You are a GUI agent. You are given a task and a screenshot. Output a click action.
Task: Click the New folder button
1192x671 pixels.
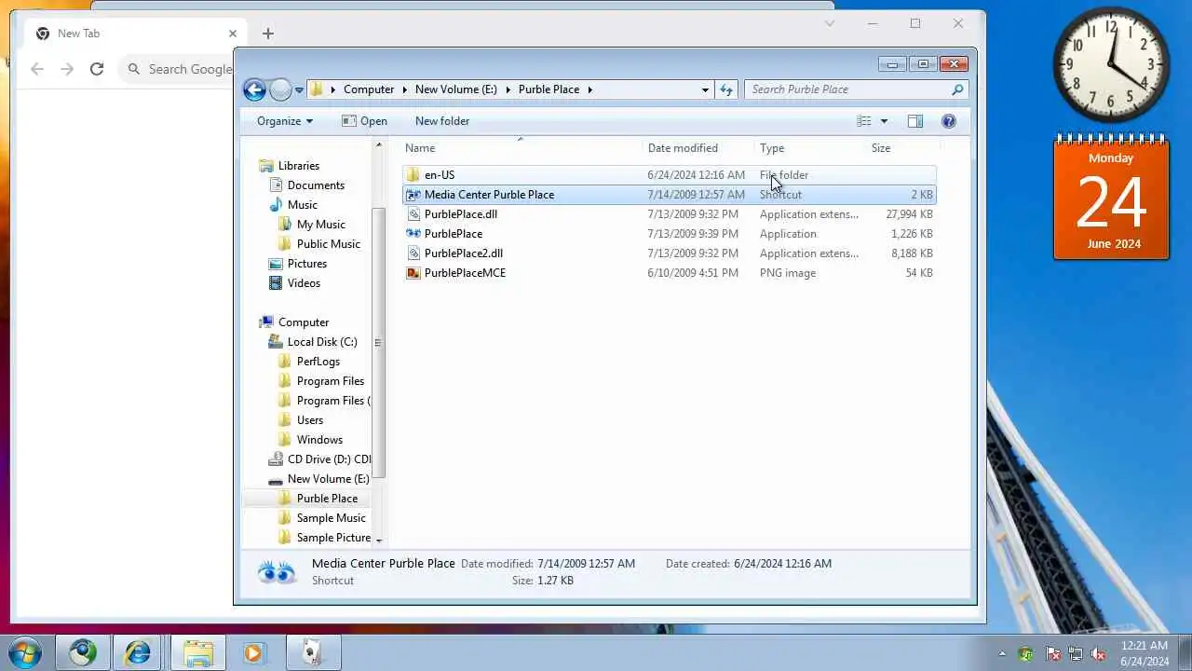point(442,121)
